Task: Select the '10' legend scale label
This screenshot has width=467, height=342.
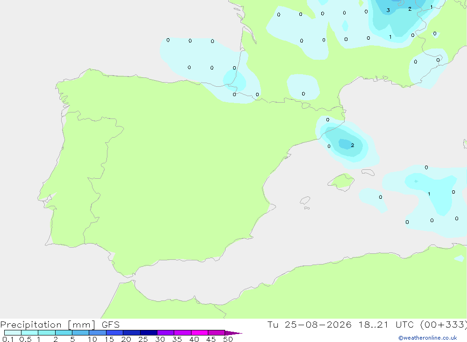Action: [x=92, y=339]
